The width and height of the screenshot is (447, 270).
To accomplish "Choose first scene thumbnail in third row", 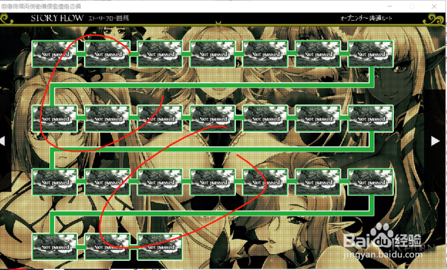I will pyautogui.click(x=55, y=182).
